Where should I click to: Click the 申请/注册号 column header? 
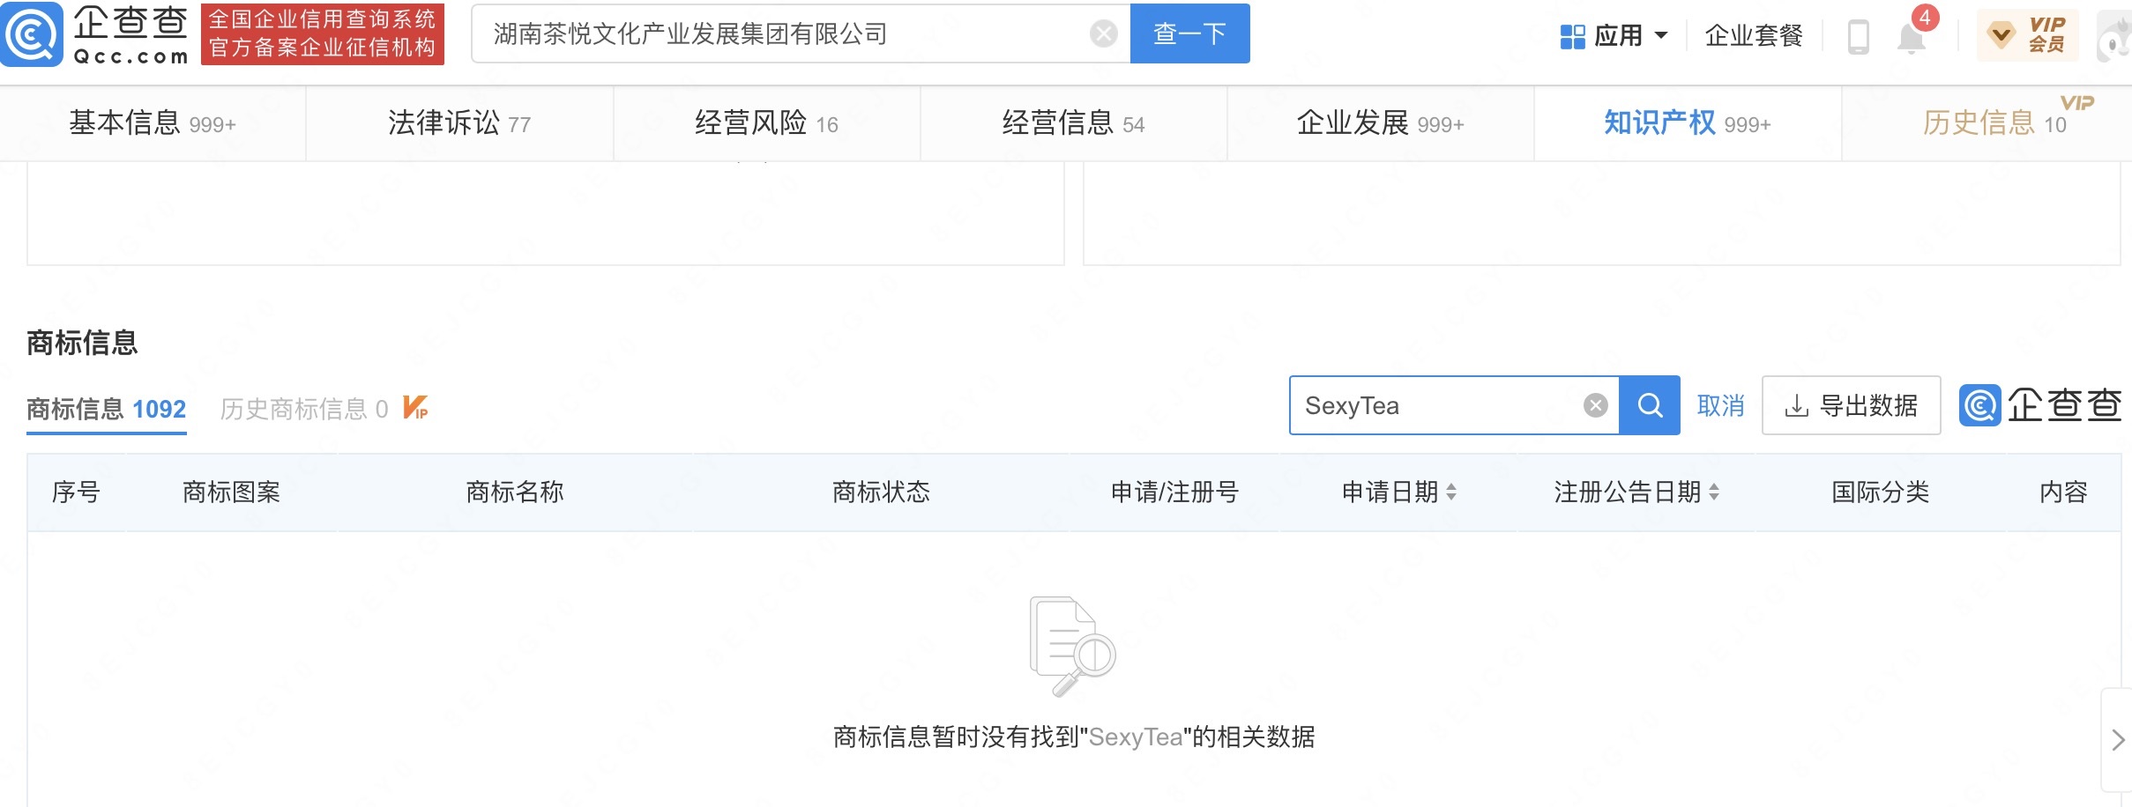[x=1174, y=492]
